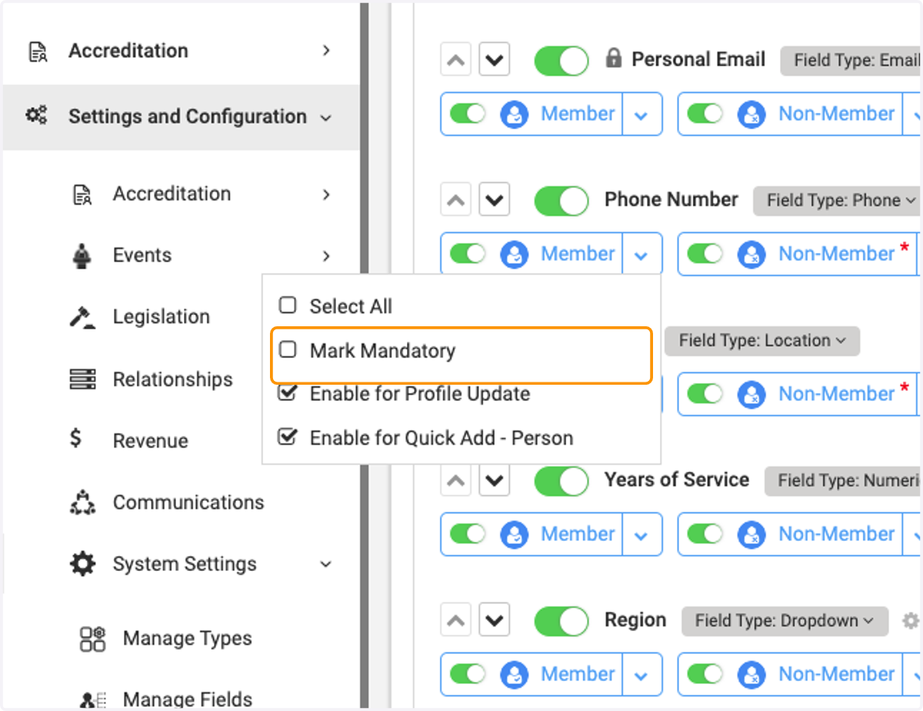
Task: Toggle off the Phone Number field switch
Action: click(561, 200)
